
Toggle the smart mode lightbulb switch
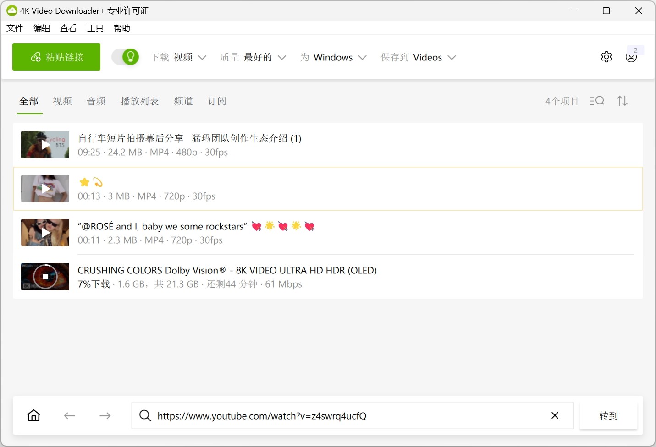[x=126, y=57]
